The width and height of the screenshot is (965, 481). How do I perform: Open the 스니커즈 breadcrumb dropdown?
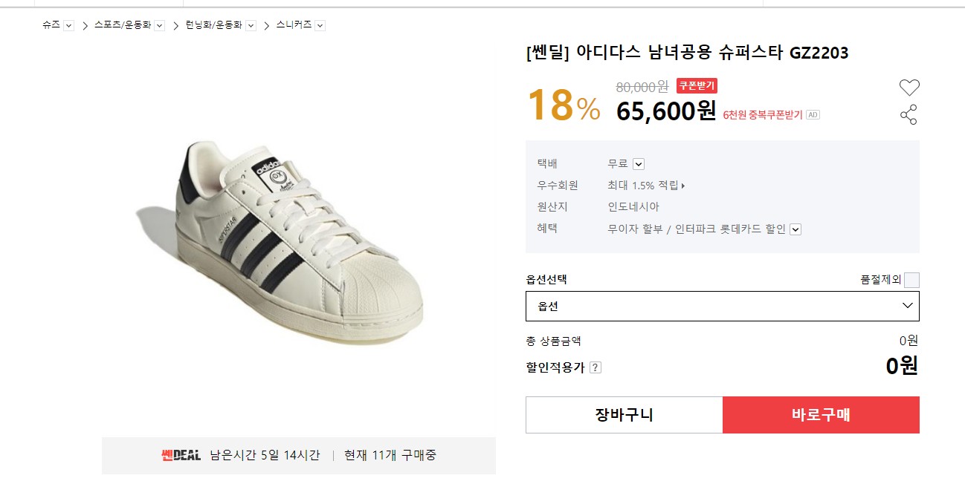(320, 25)
